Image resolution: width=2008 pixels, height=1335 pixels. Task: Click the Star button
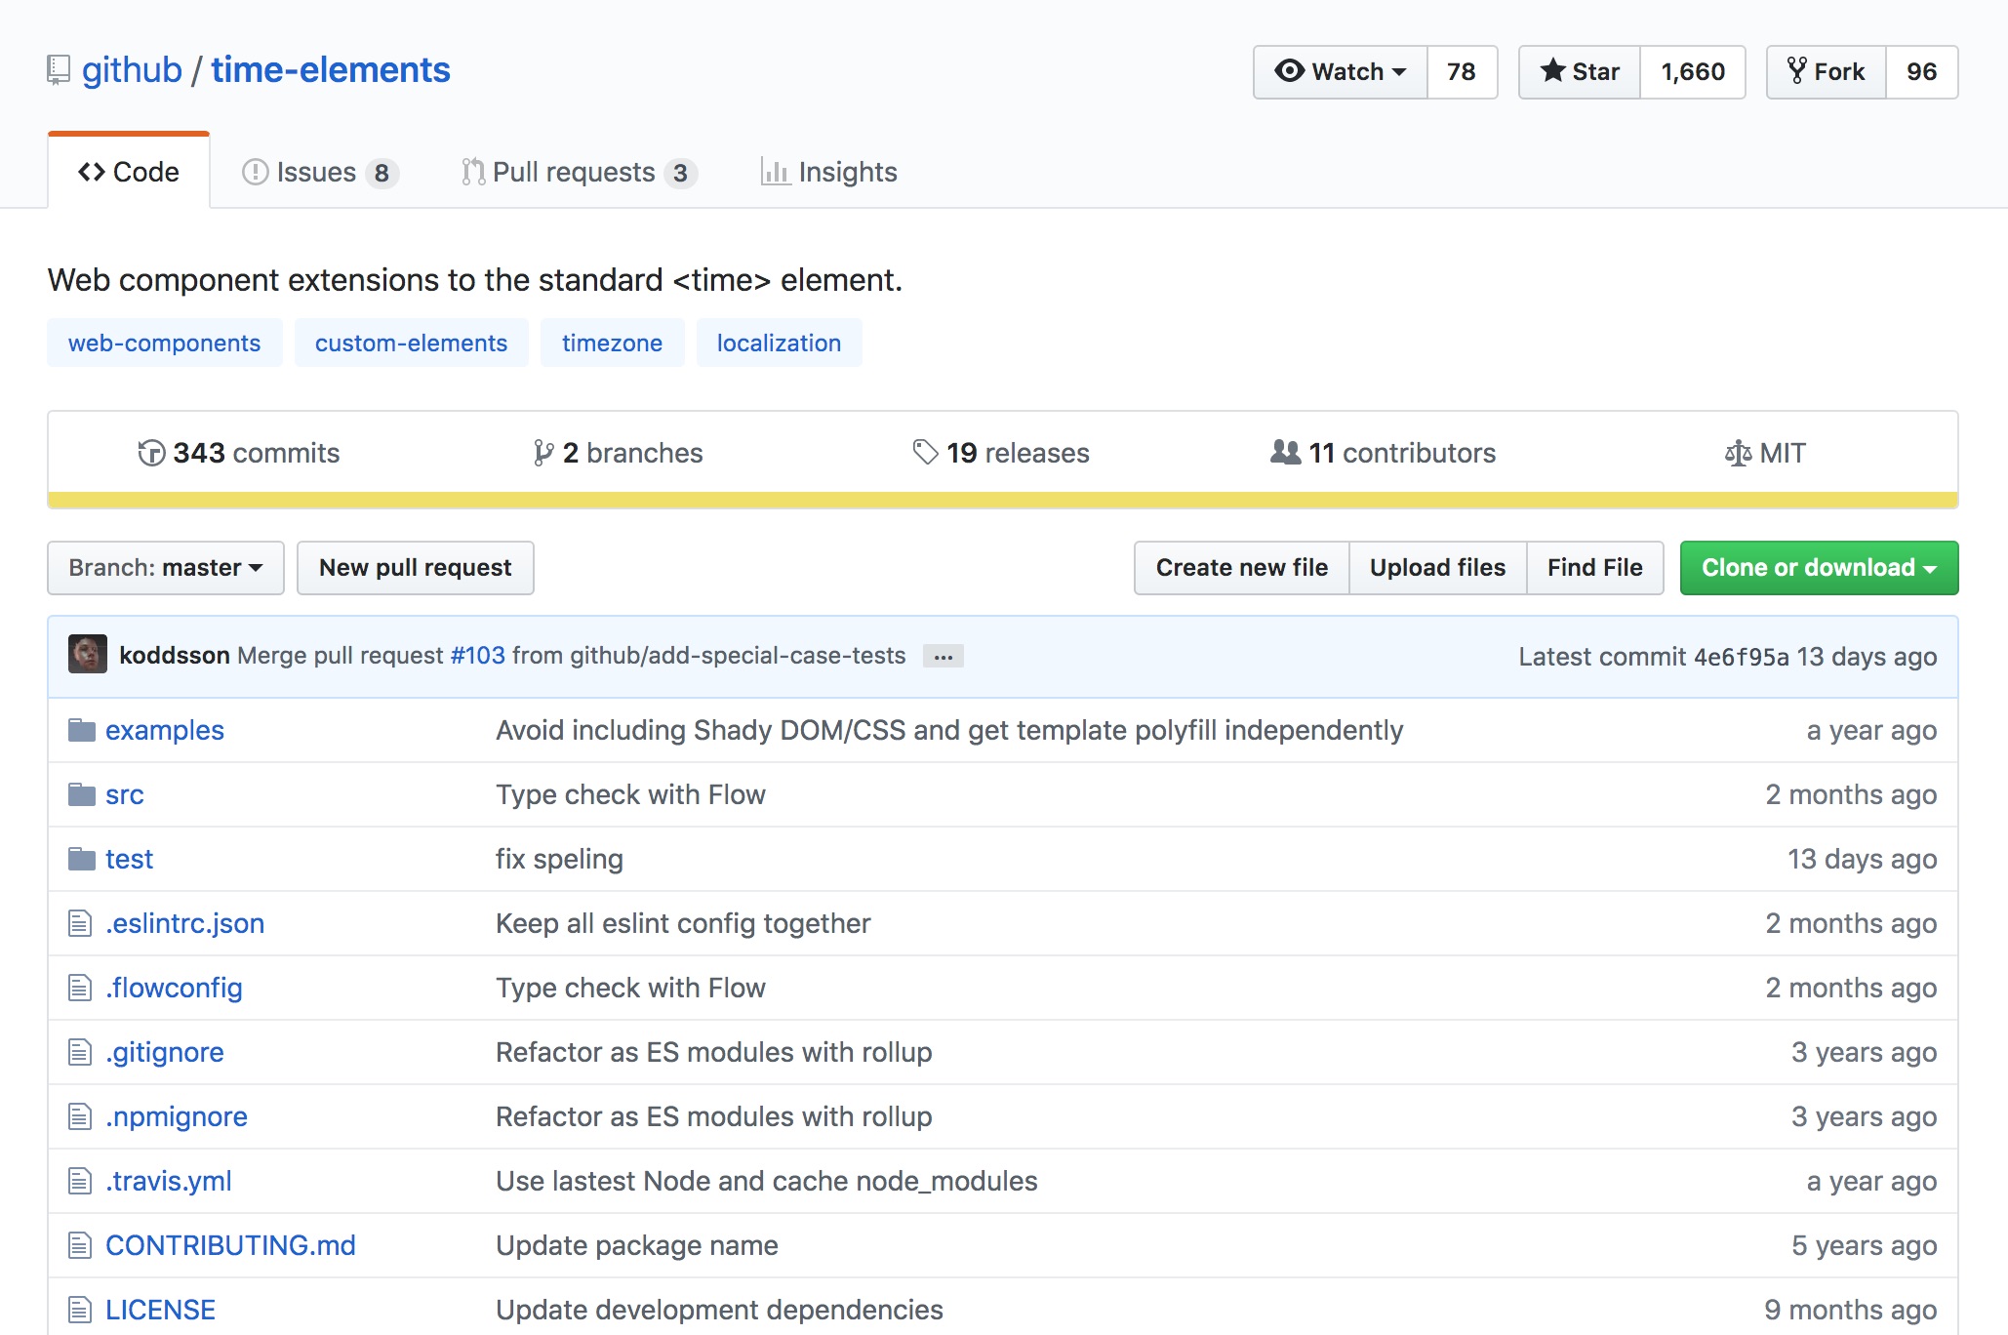(1580, 71)
